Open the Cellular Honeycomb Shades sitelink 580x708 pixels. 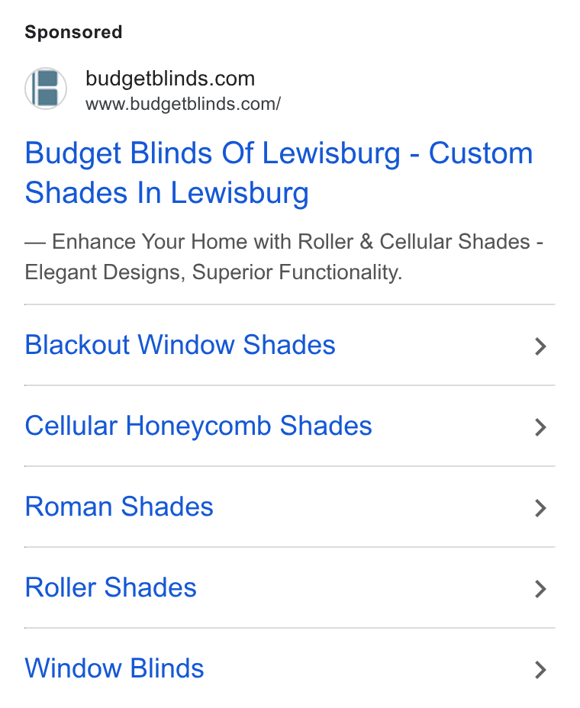click(x=198, y=426)
